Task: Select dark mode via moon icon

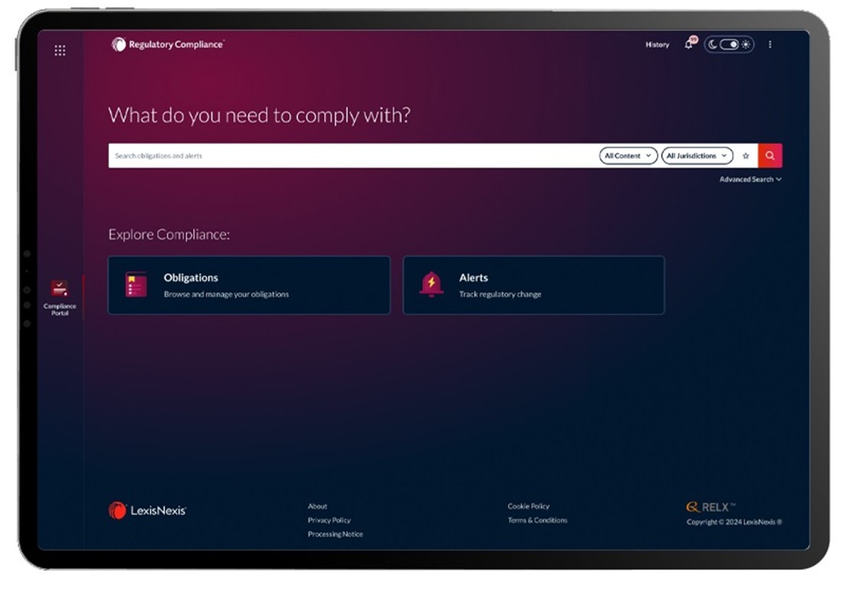Action: click(x=713, y=45)
